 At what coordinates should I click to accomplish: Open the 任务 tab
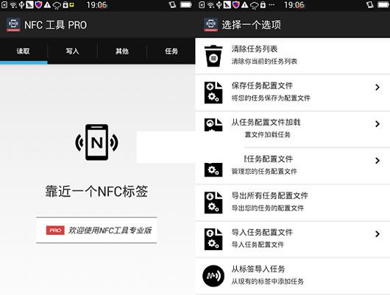tap(171, 51)
